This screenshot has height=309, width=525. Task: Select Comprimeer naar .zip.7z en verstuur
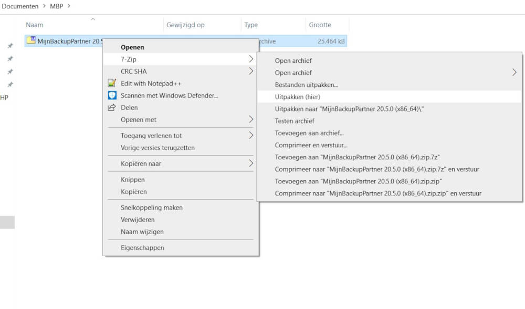coord(376,169)
